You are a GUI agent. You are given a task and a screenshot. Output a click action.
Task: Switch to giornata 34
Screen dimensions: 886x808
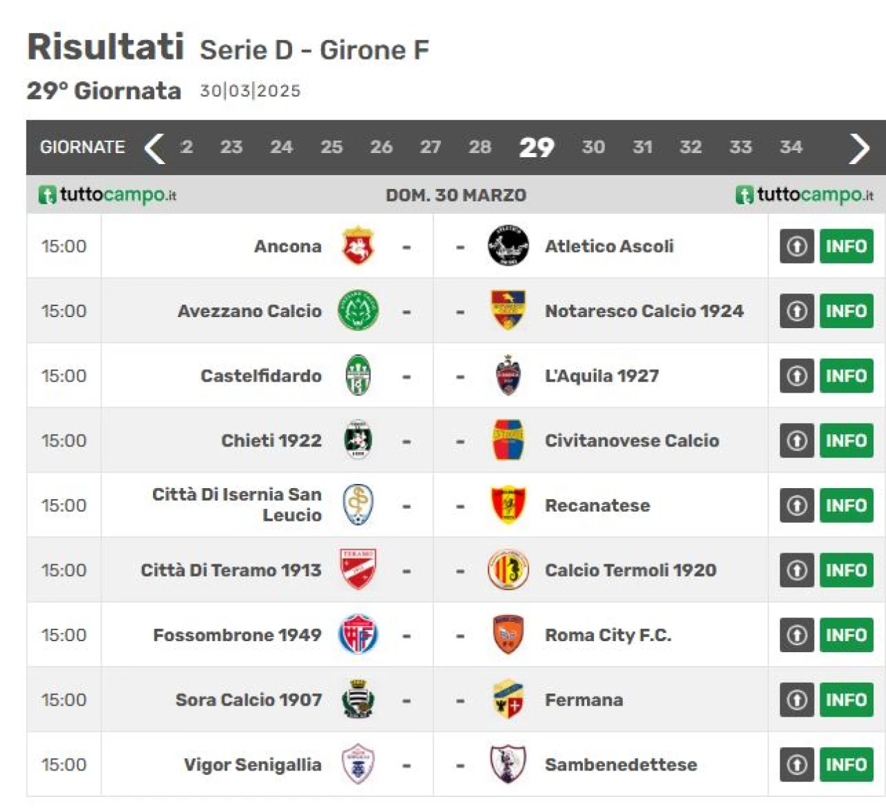(791, 147)
